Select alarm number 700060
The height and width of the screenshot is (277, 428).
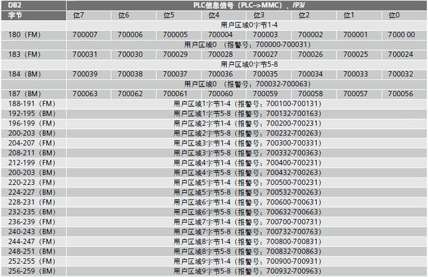[x=220, y=93]
